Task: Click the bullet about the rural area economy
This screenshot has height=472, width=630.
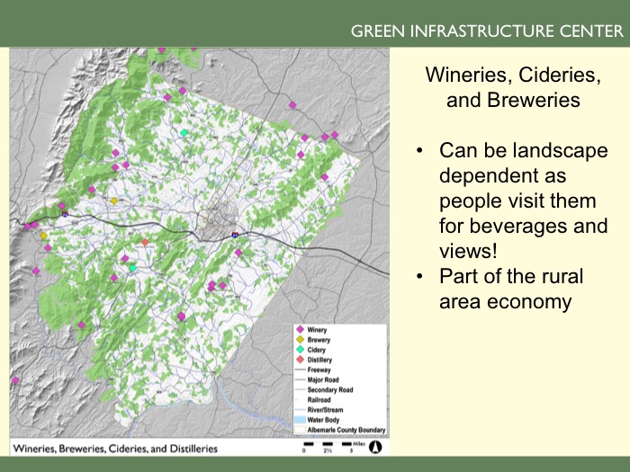Action: 511,289
